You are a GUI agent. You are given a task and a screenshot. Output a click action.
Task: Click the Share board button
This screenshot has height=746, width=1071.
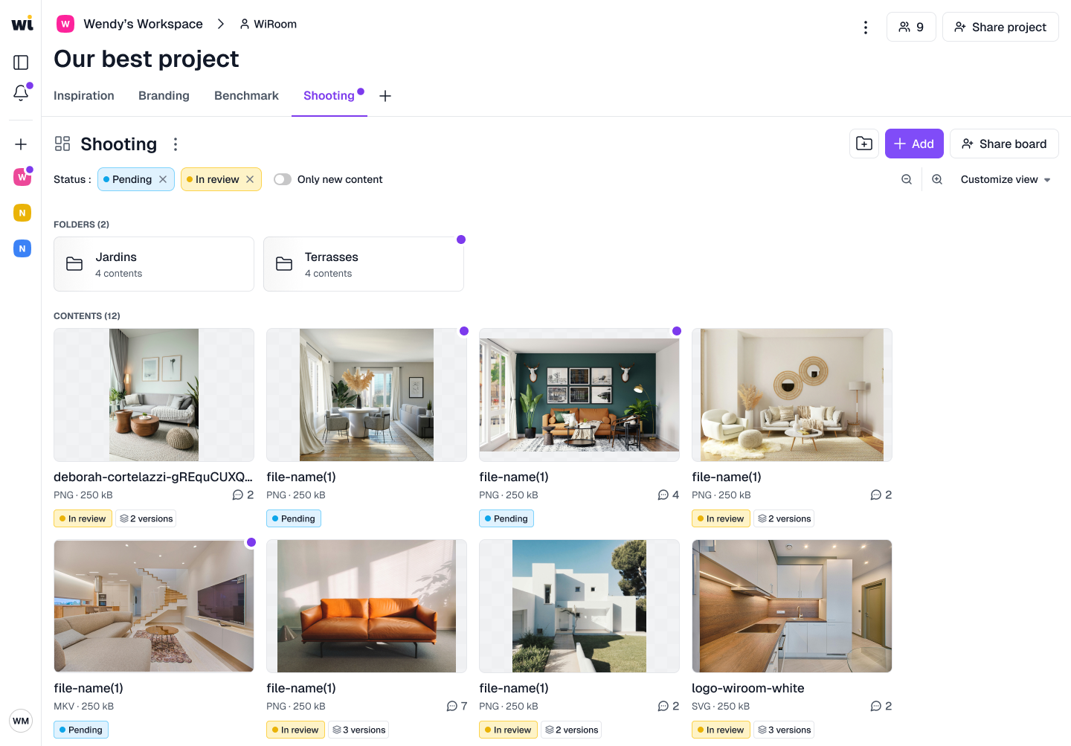coord(1004,144)
